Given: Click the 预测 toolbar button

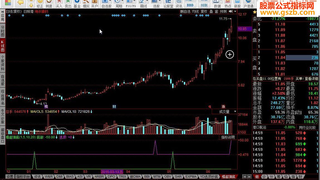Looking at the screenshot, I should click(204, 5).
